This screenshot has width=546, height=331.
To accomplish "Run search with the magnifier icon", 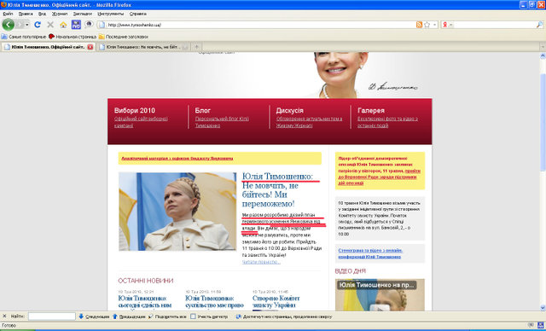I will 539,25.
